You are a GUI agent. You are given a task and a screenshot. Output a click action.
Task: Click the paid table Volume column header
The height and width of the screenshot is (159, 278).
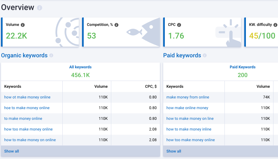tap(263, 86)
